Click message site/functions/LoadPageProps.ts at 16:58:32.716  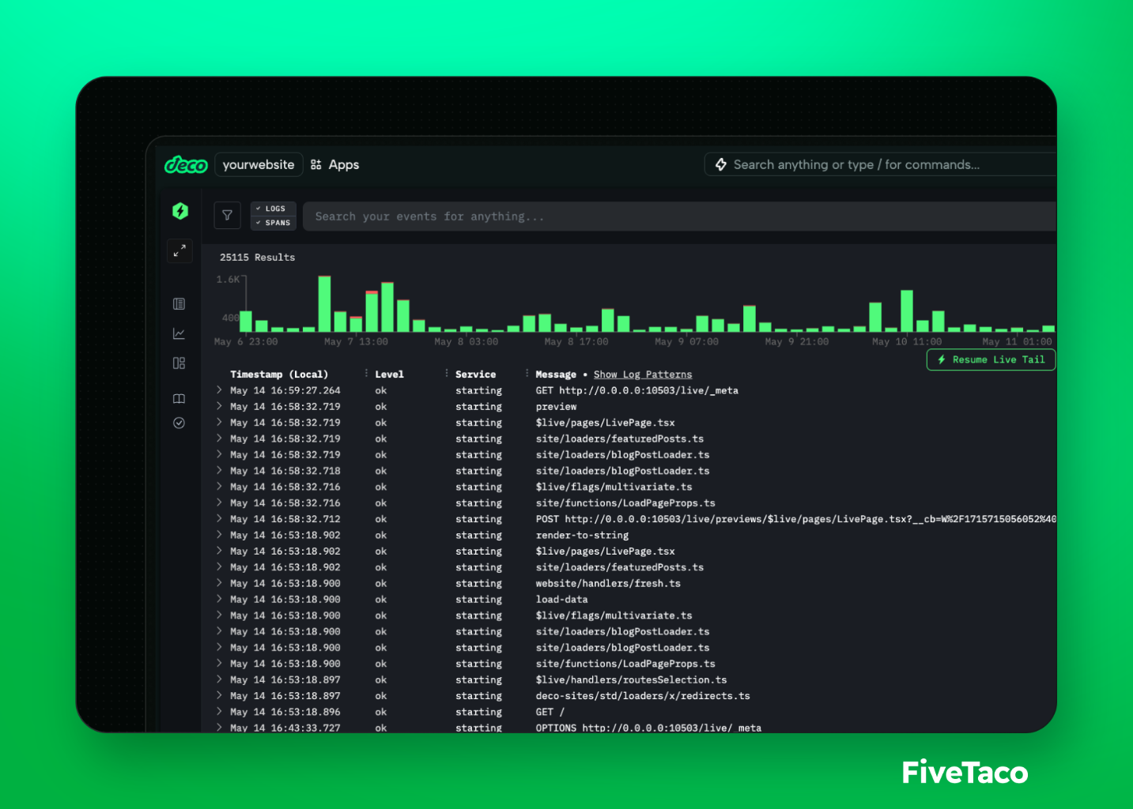(625, 502)
